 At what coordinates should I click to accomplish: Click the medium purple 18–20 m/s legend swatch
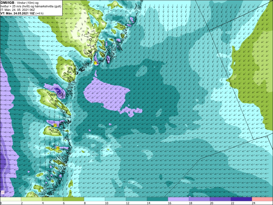(199, 199)
